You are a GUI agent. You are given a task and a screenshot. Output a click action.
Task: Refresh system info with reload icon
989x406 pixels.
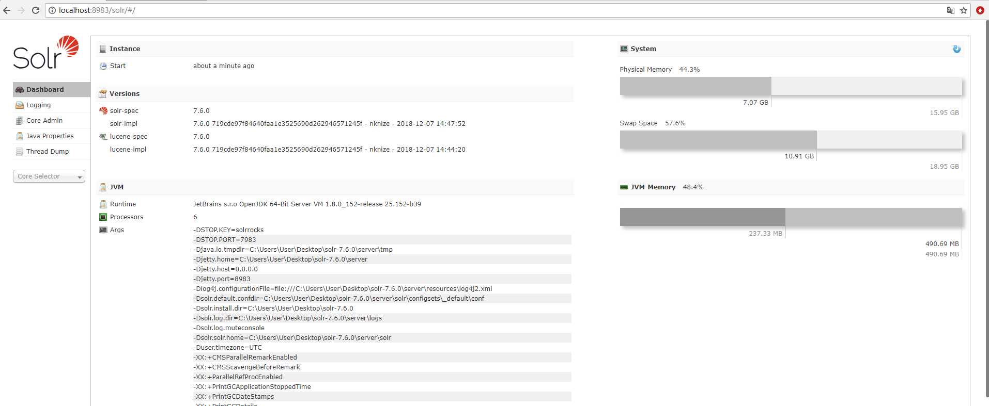pos(956,49)
